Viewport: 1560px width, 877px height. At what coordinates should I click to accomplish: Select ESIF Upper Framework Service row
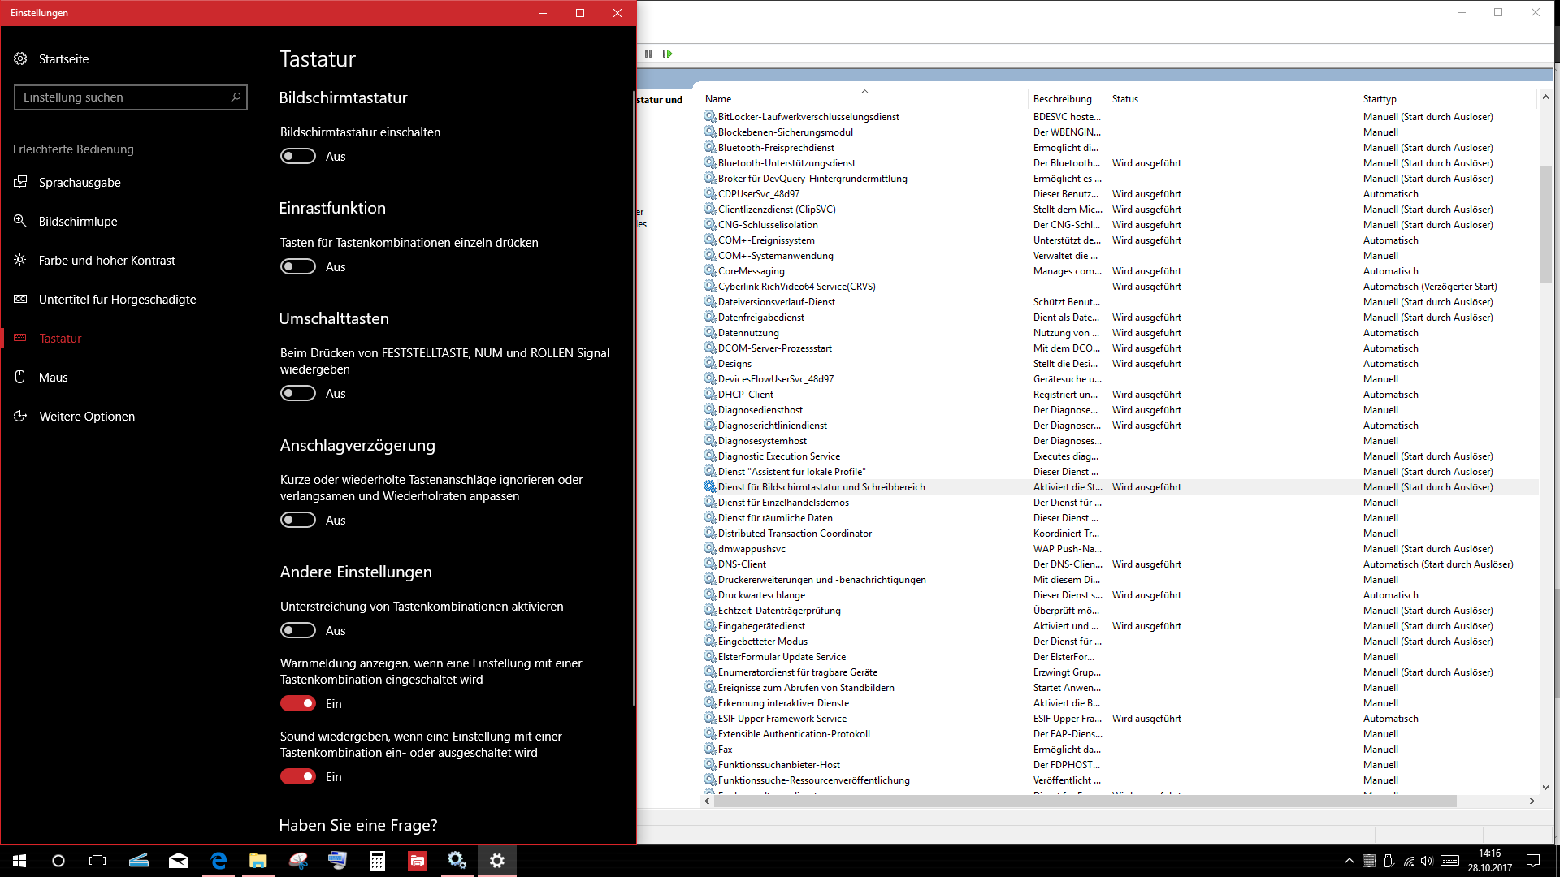[x=1120, y=718]
